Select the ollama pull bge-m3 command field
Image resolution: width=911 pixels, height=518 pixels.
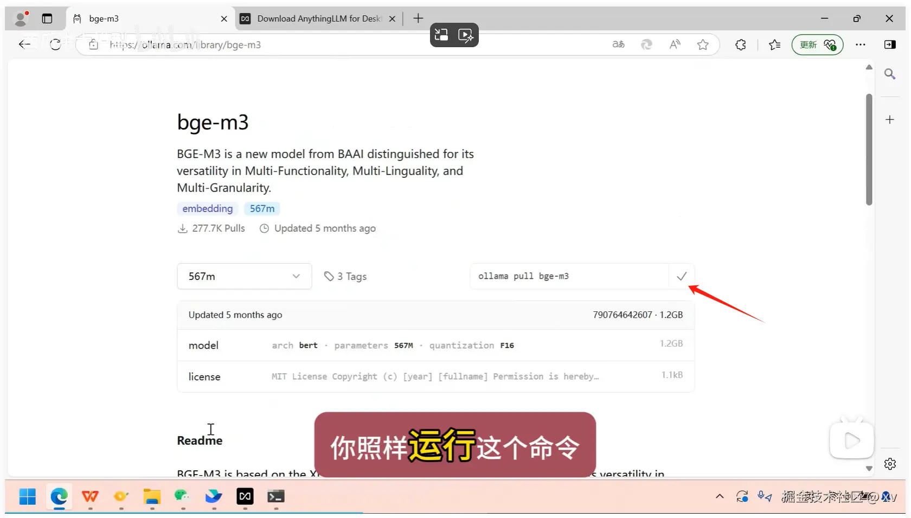pos(569,276)
